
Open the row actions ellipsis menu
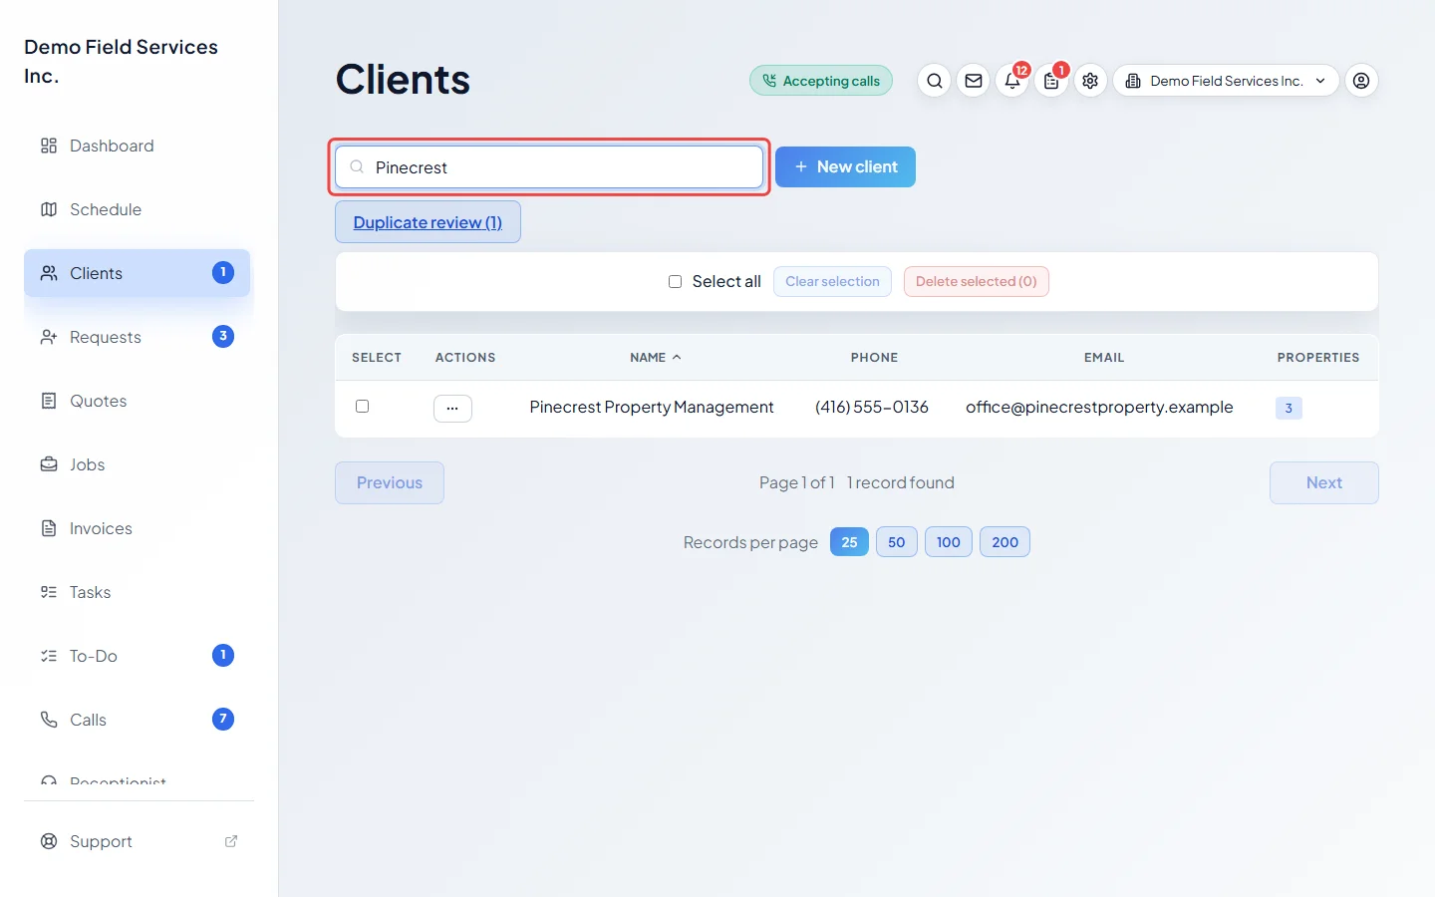(x=452, y=409)
